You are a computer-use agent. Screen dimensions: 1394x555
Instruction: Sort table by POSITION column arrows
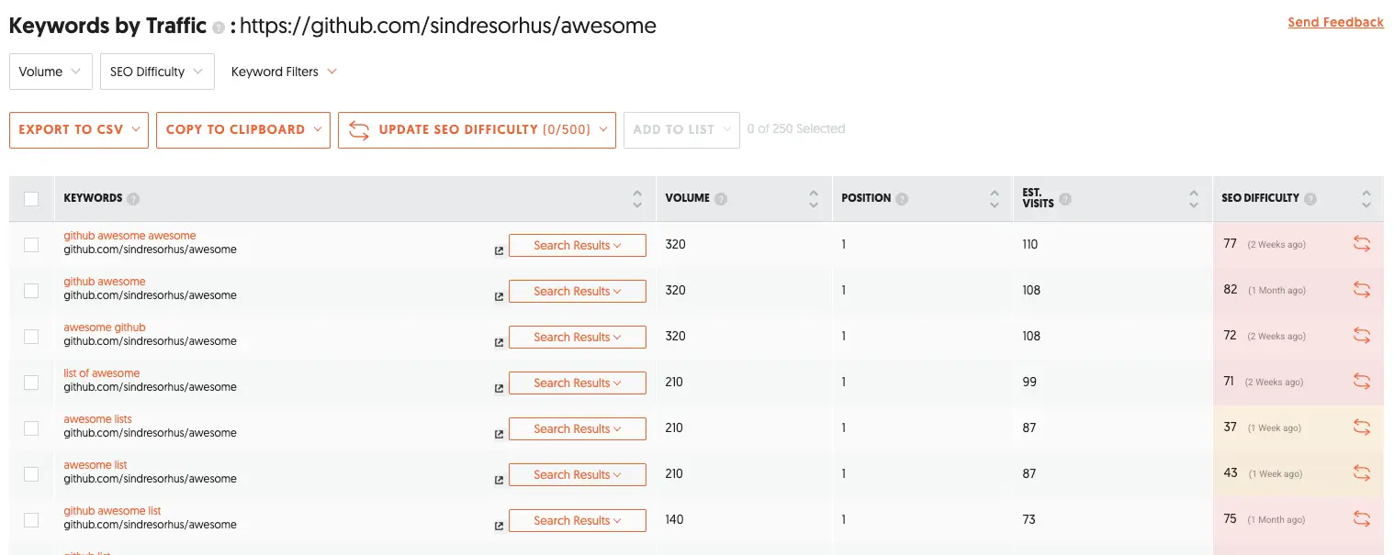995,198
